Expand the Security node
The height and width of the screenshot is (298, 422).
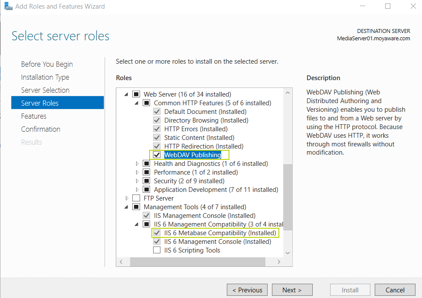tap(137, 181)
